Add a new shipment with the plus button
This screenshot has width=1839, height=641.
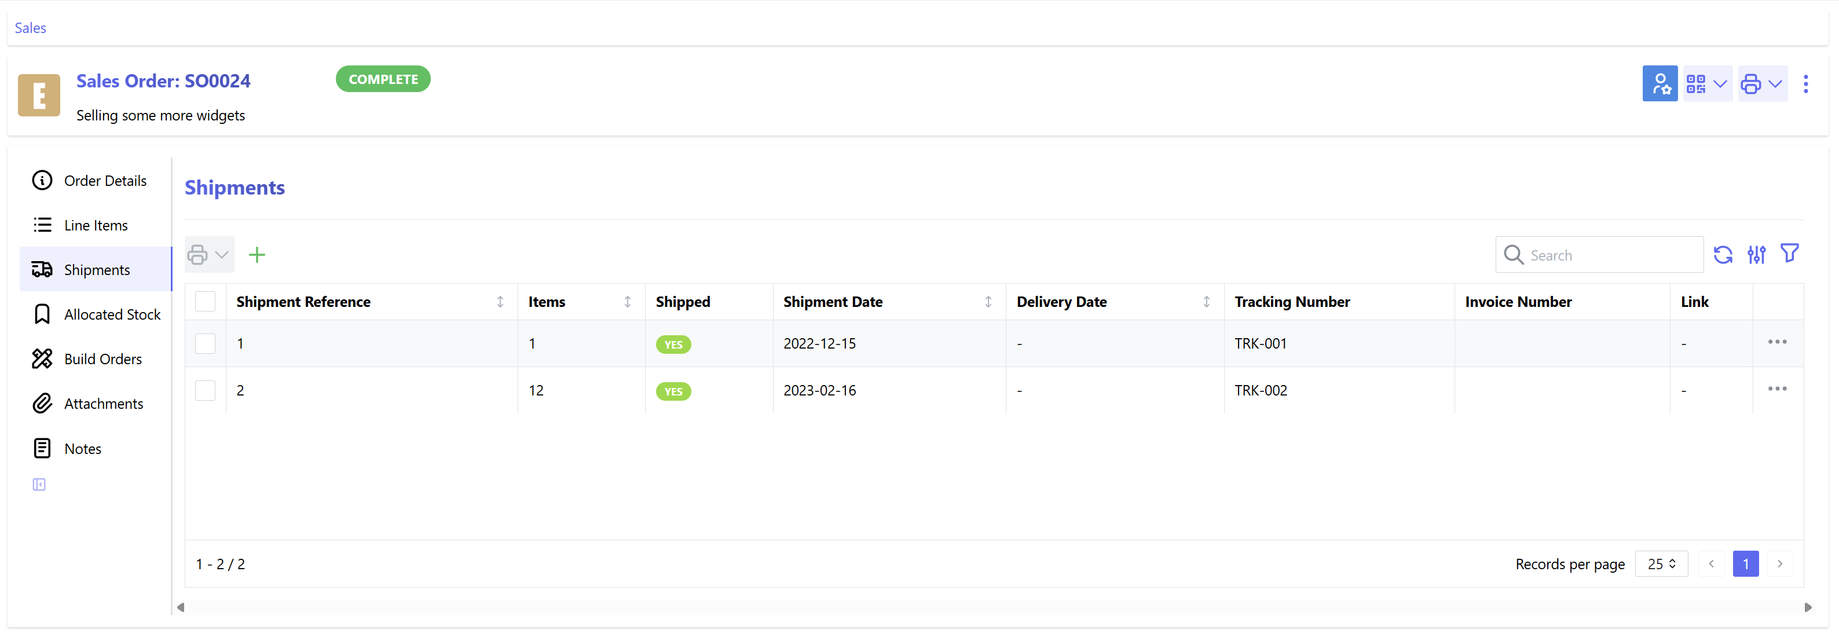point(257,255)
